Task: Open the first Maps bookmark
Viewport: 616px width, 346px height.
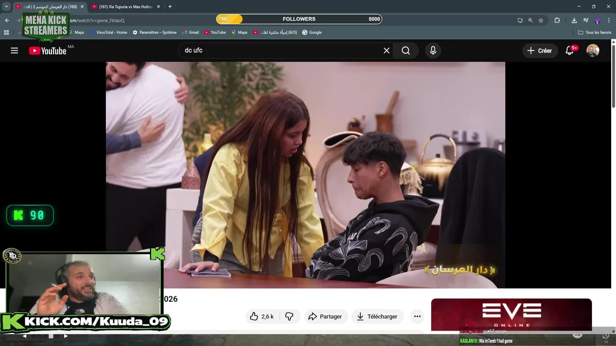Action: click(x=79, y=32)
